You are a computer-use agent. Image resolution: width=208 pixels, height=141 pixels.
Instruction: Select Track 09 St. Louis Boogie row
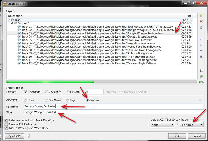[x=100, y=53]
